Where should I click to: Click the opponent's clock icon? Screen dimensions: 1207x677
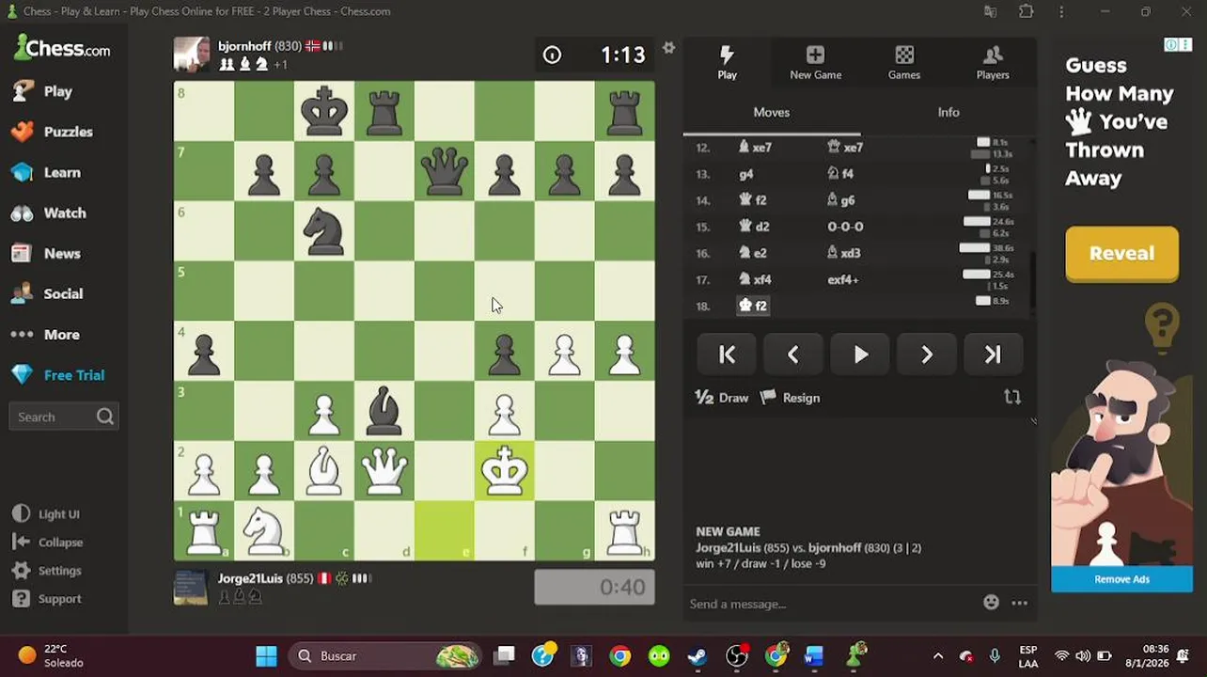click(x=552, y=55)
